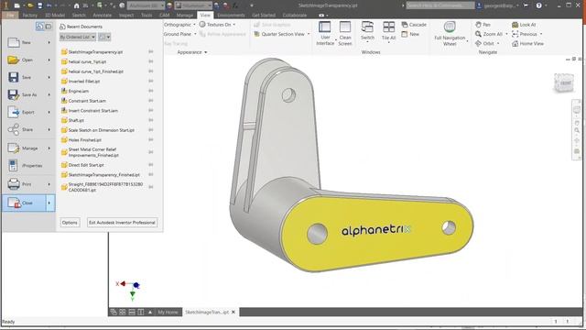The image size is (586, 330).
Task: Switch to the 3D Model ribbon tab
Action: point(55,15)
